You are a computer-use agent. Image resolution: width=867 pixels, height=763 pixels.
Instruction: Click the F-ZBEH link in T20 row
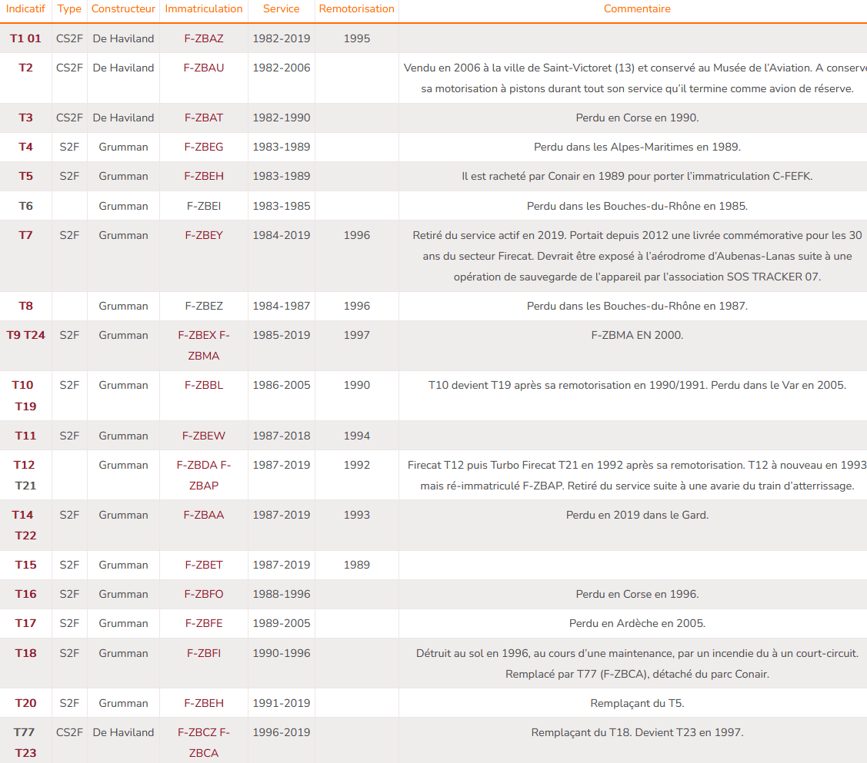tap(203, 703)
